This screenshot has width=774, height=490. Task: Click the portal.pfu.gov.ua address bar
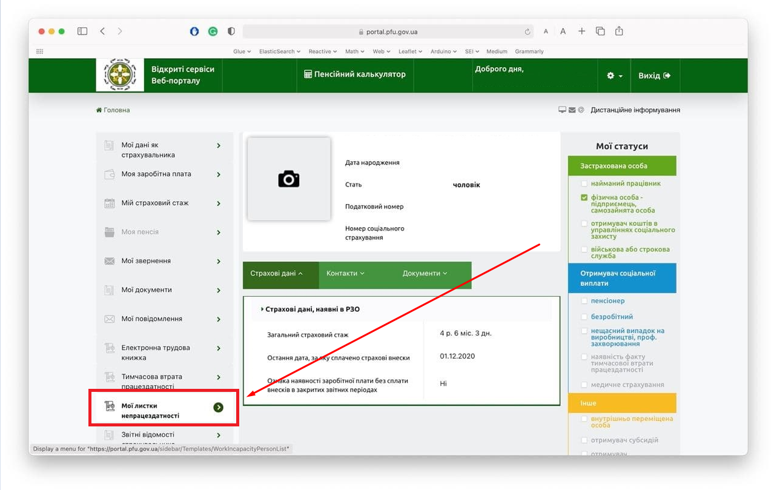point(388,32)
